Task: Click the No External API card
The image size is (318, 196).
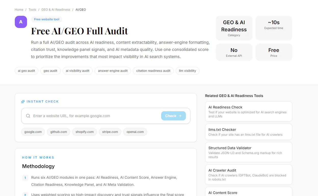Action: [x=234, y=52]
